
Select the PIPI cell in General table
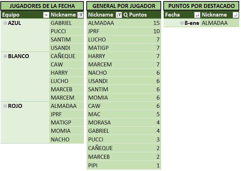click(94, 165)
